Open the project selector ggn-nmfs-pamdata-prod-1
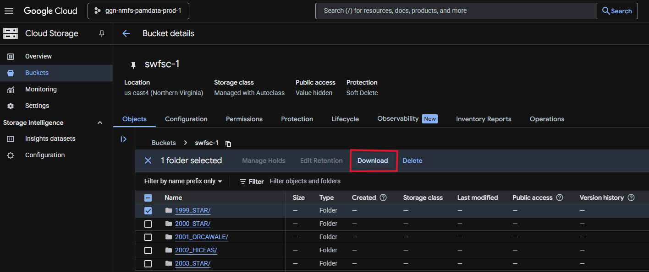This screenshot has height=272, width=649. (138, 11)
